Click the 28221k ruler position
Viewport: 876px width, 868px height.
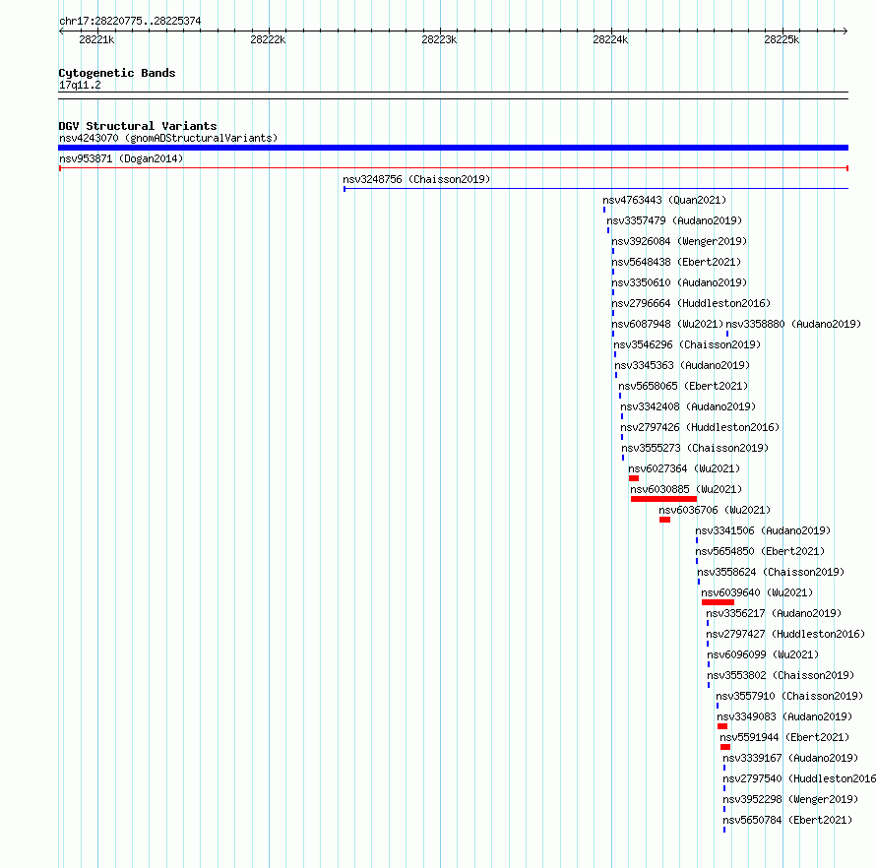(96, 39)
